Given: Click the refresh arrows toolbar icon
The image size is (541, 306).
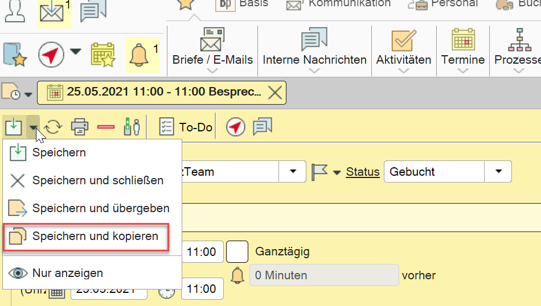Looking at the screenshot, I should coord(53,127).
